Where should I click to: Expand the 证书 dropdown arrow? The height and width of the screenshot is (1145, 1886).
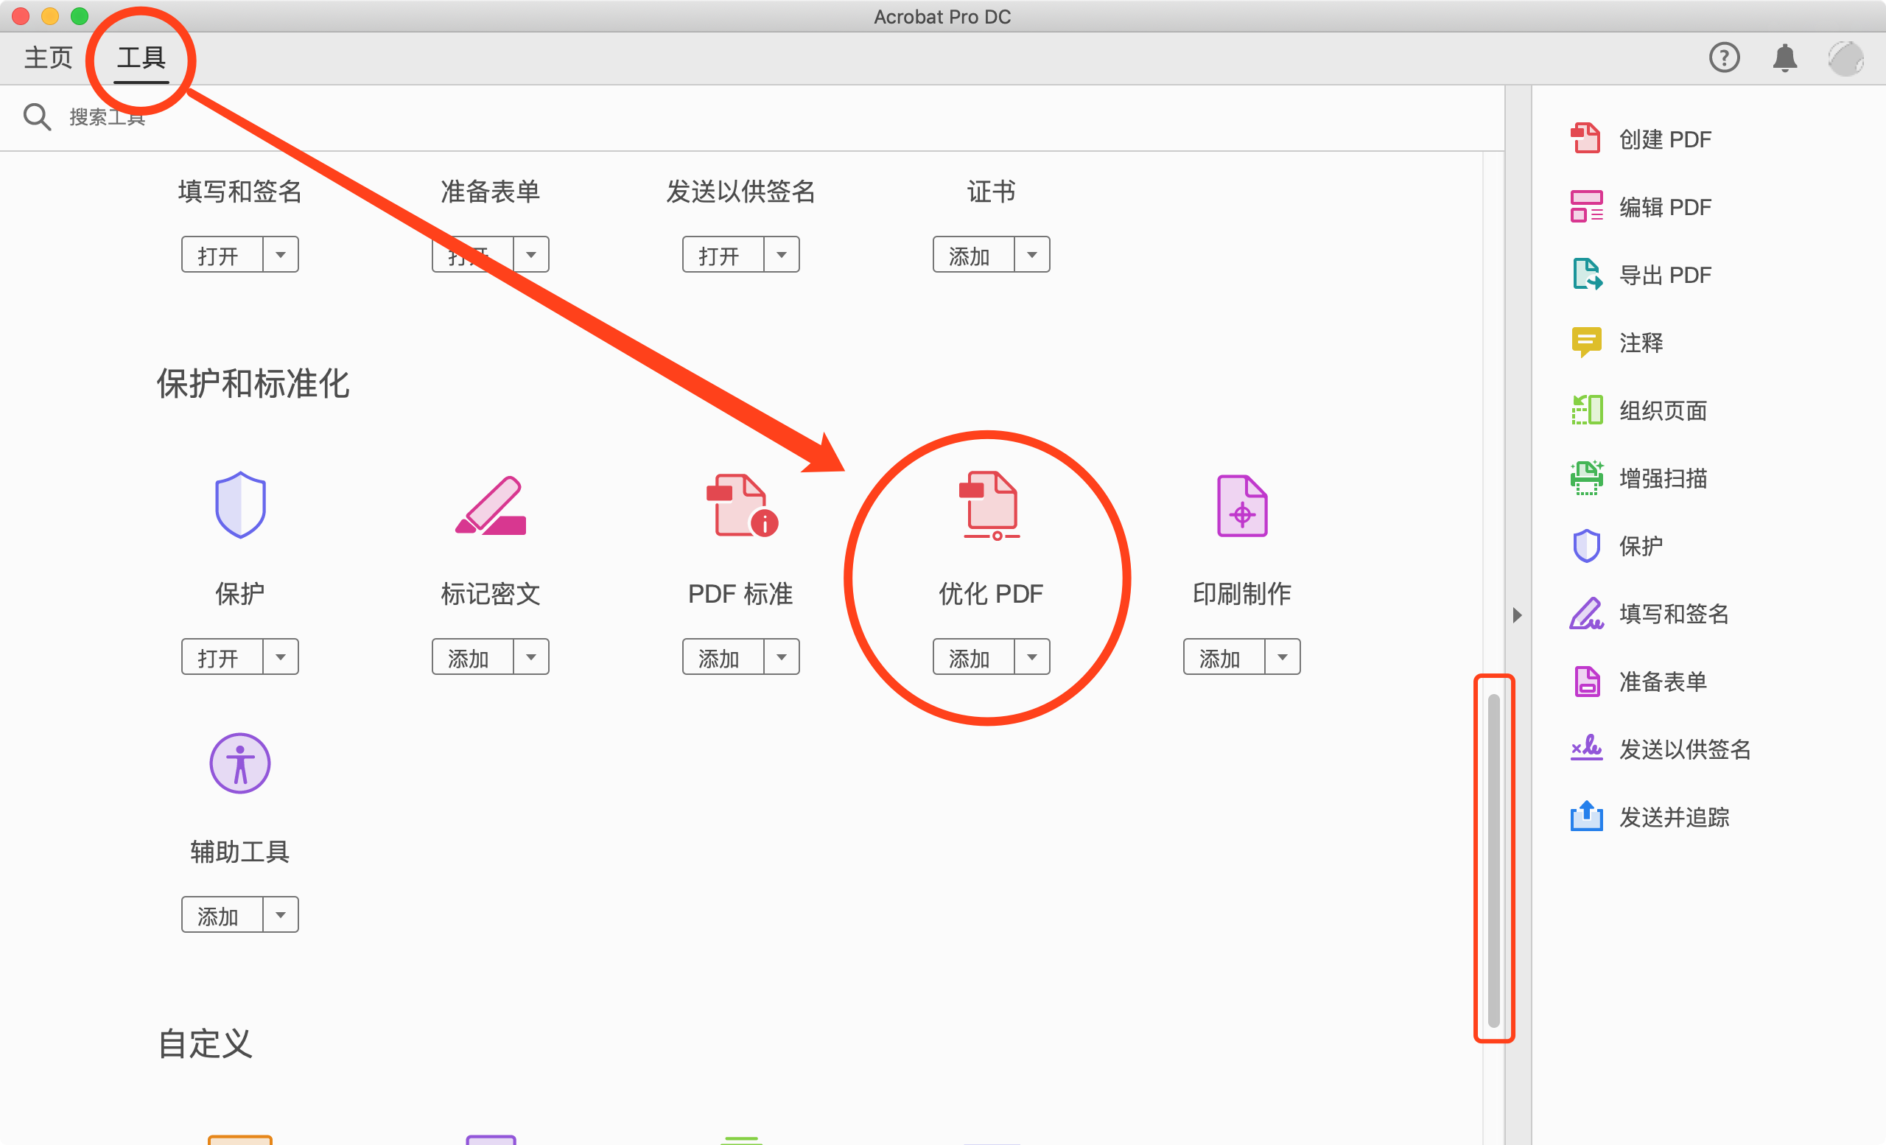[x=1033, y=255]
